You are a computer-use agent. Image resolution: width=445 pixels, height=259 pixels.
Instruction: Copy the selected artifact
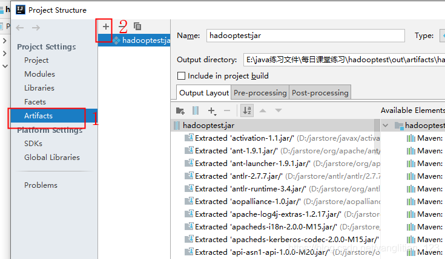(x=137, y=27)
